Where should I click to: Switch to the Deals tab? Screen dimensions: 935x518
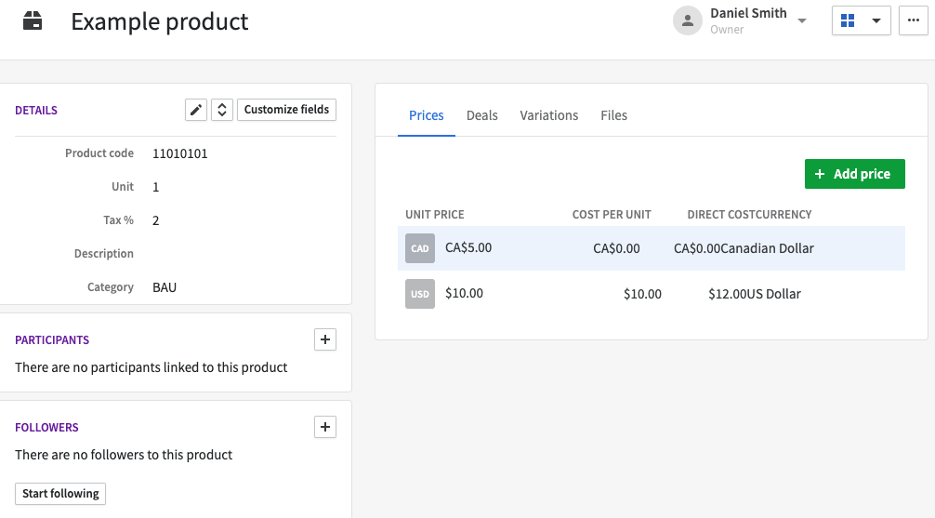click(x=481, y=115)
